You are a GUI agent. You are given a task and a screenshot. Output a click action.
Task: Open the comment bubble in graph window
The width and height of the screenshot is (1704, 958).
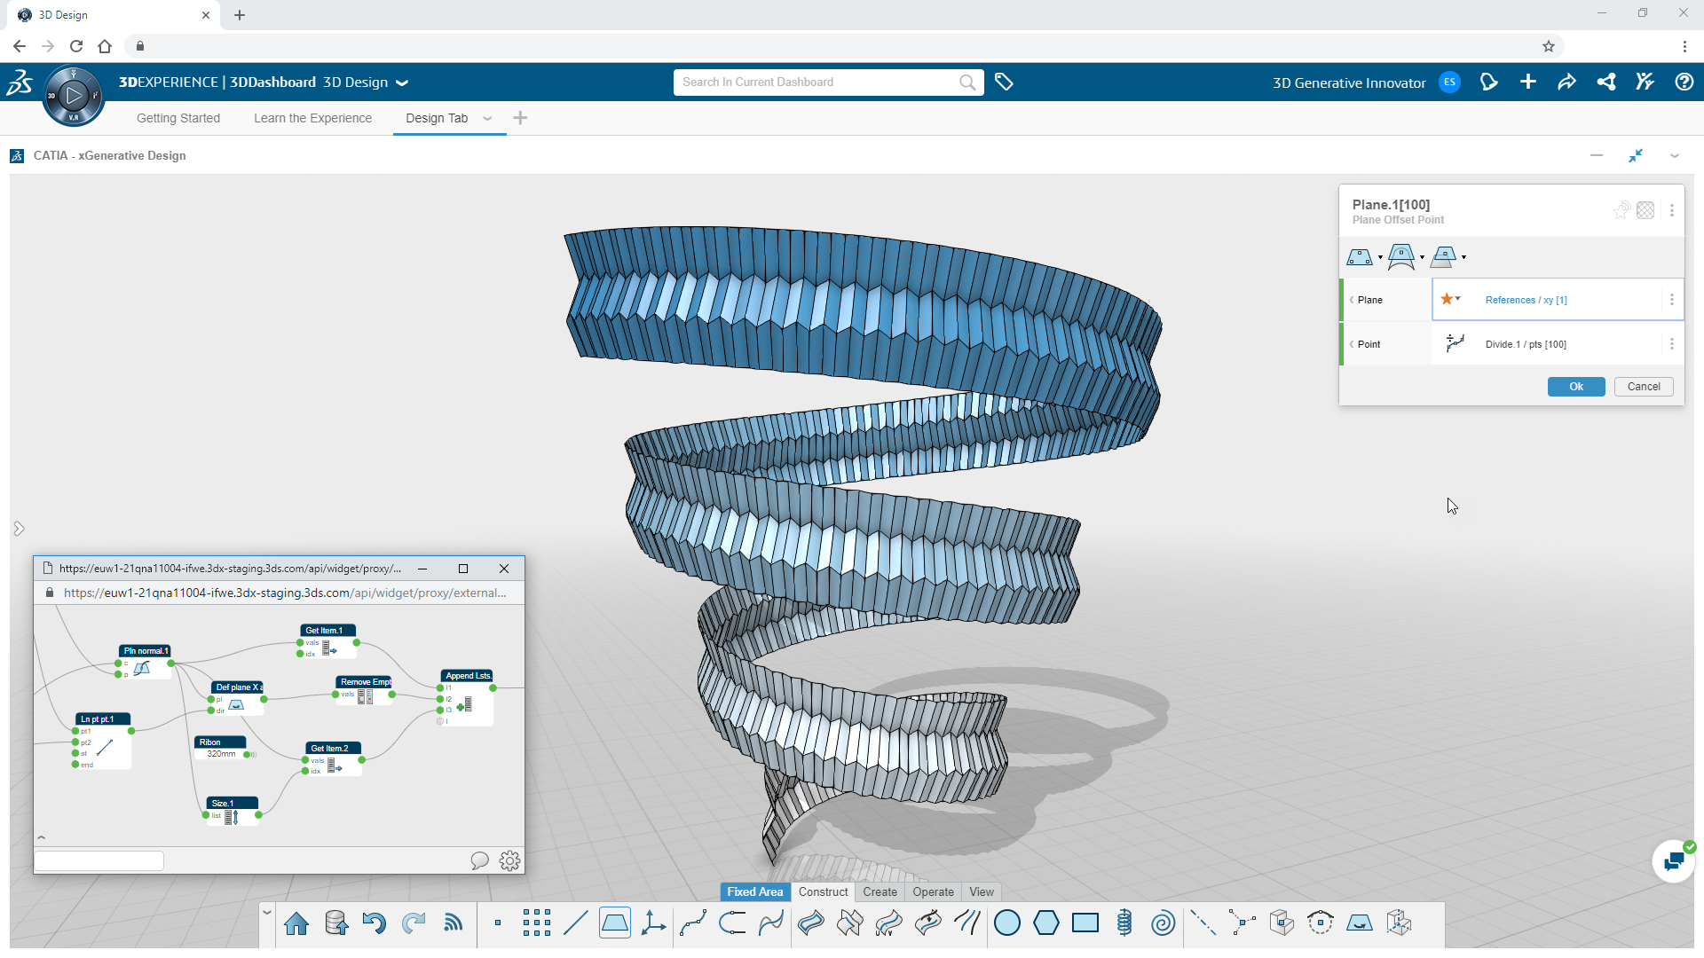point(479,860)
